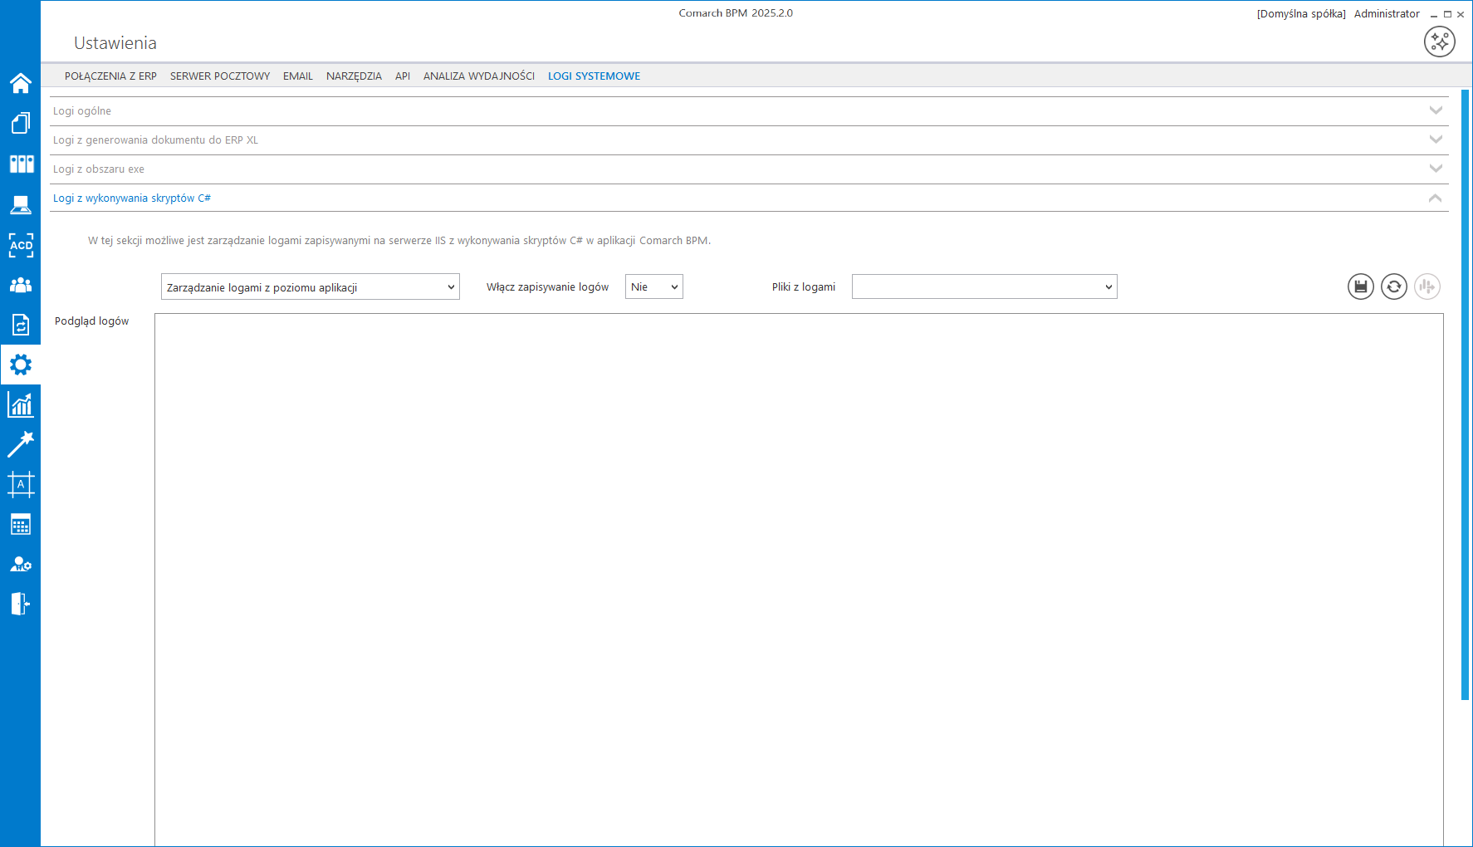Open the Home icon in sidebar
This screenshot has height=847, width=1473.
click(20, 83)
